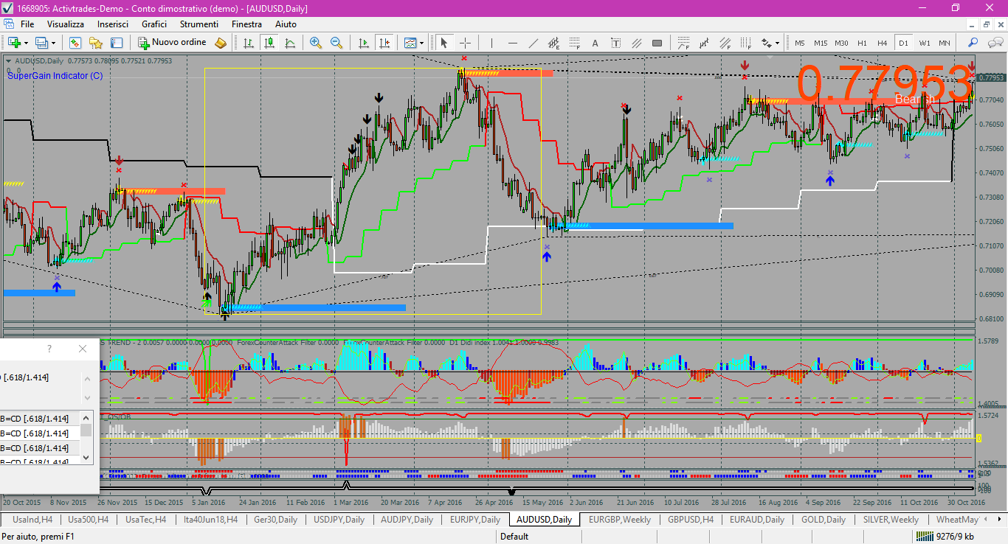Switch to the SILVER,Weekly chart tab
Screen dimensions: 1008x544
(x=891, y=519)
